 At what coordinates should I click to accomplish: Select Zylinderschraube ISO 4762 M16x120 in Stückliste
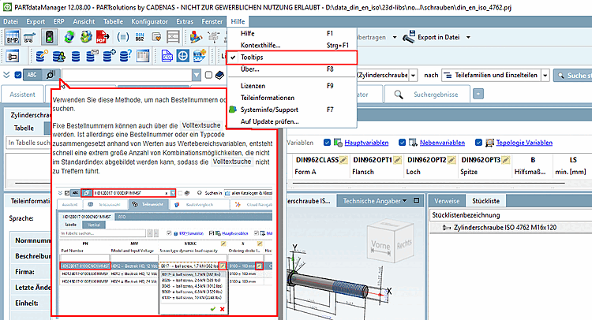coord(505,228)
